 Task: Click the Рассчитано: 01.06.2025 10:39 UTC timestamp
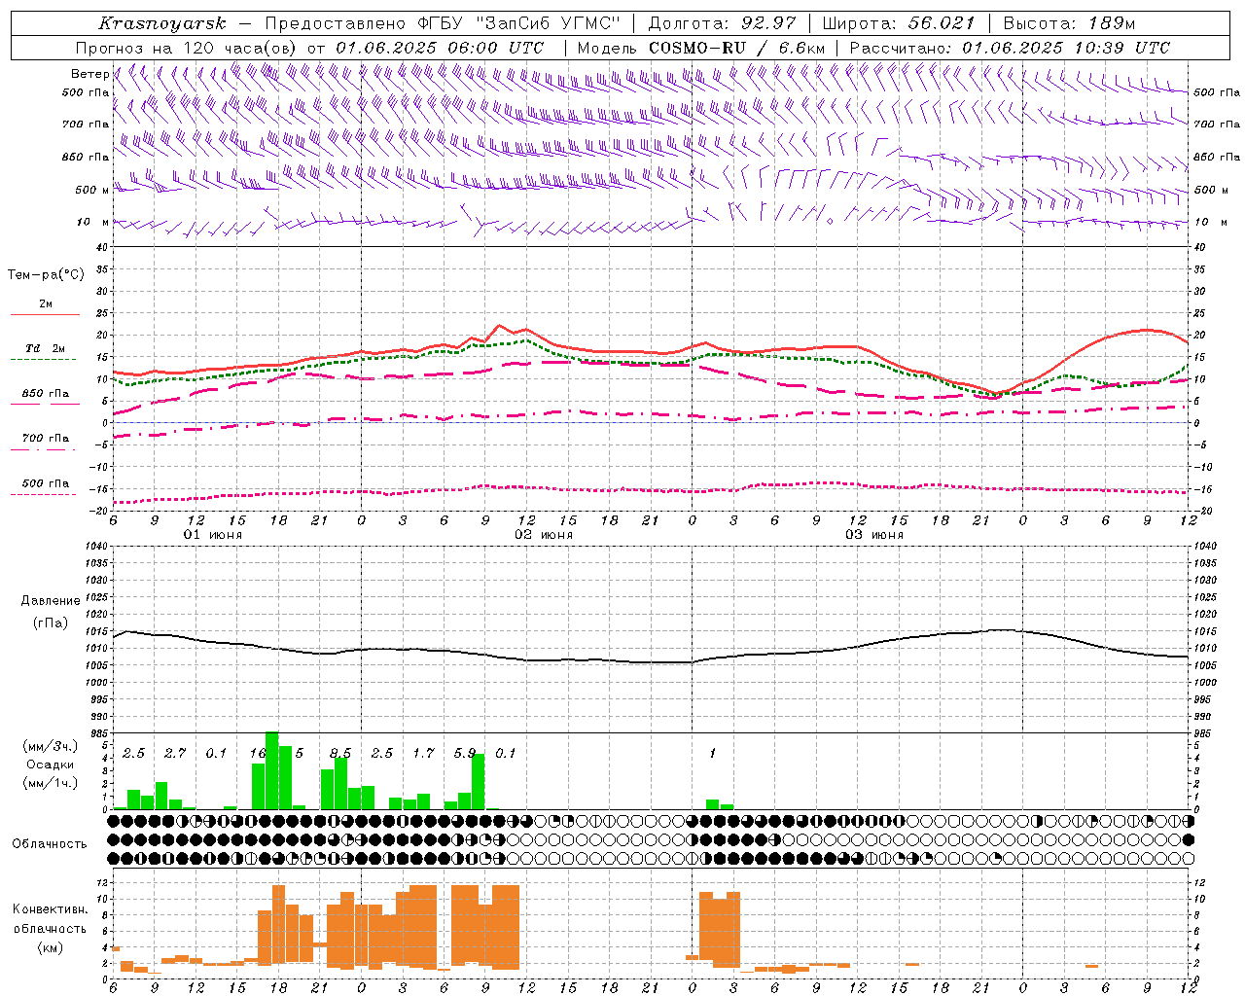click(1010, 48)
